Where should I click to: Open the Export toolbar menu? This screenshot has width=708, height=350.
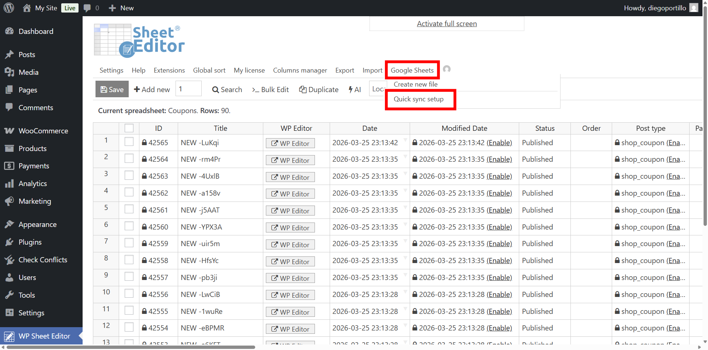344,70
